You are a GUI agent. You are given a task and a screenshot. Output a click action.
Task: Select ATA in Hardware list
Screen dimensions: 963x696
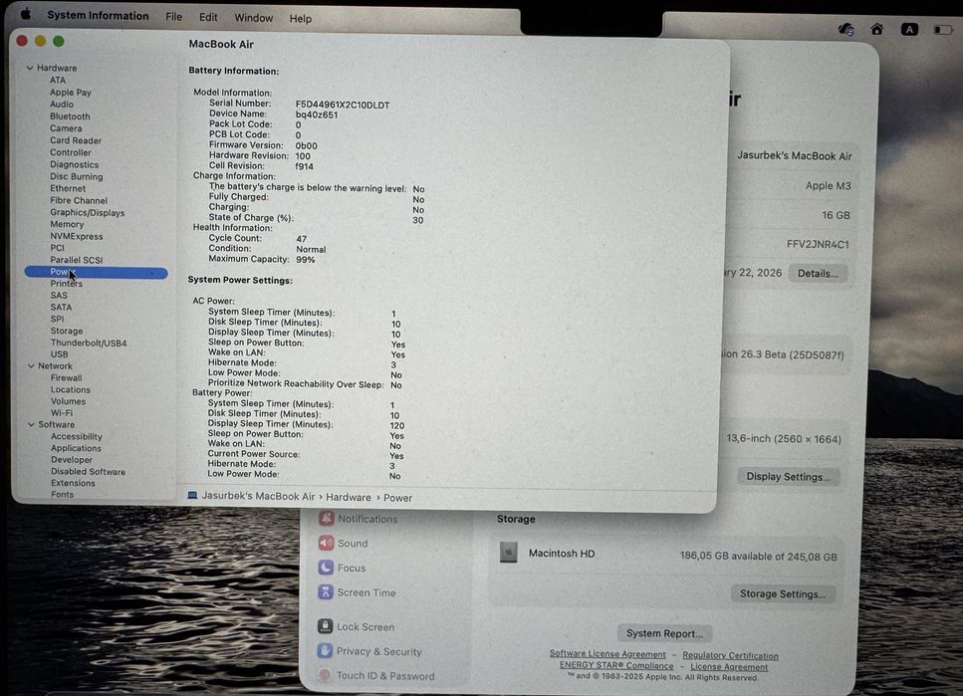coord(58,80)
